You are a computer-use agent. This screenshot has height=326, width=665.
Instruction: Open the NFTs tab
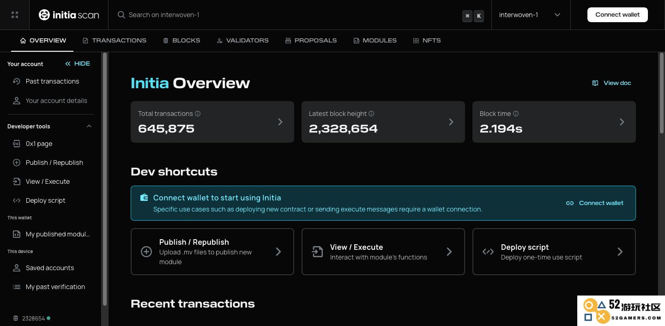point(427,41)
